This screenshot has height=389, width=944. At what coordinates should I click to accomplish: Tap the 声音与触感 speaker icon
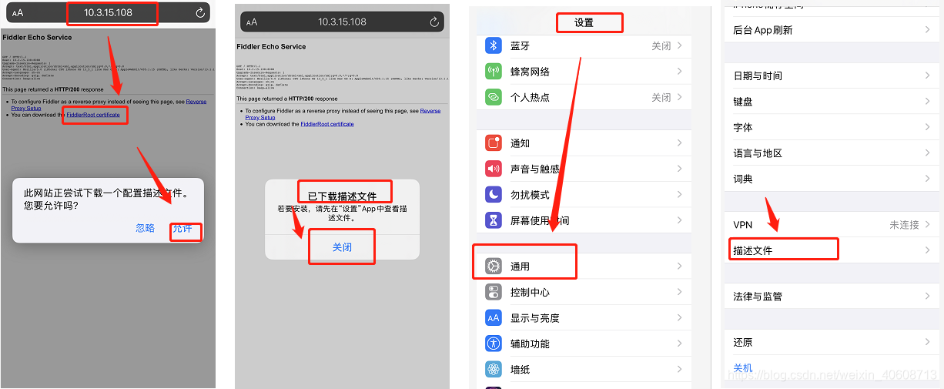point(494,169)
